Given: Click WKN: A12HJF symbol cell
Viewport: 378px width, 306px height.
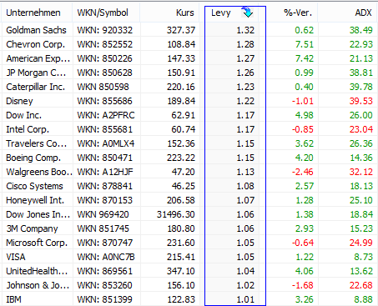Looking at the screenshot, I should point(105,172).
